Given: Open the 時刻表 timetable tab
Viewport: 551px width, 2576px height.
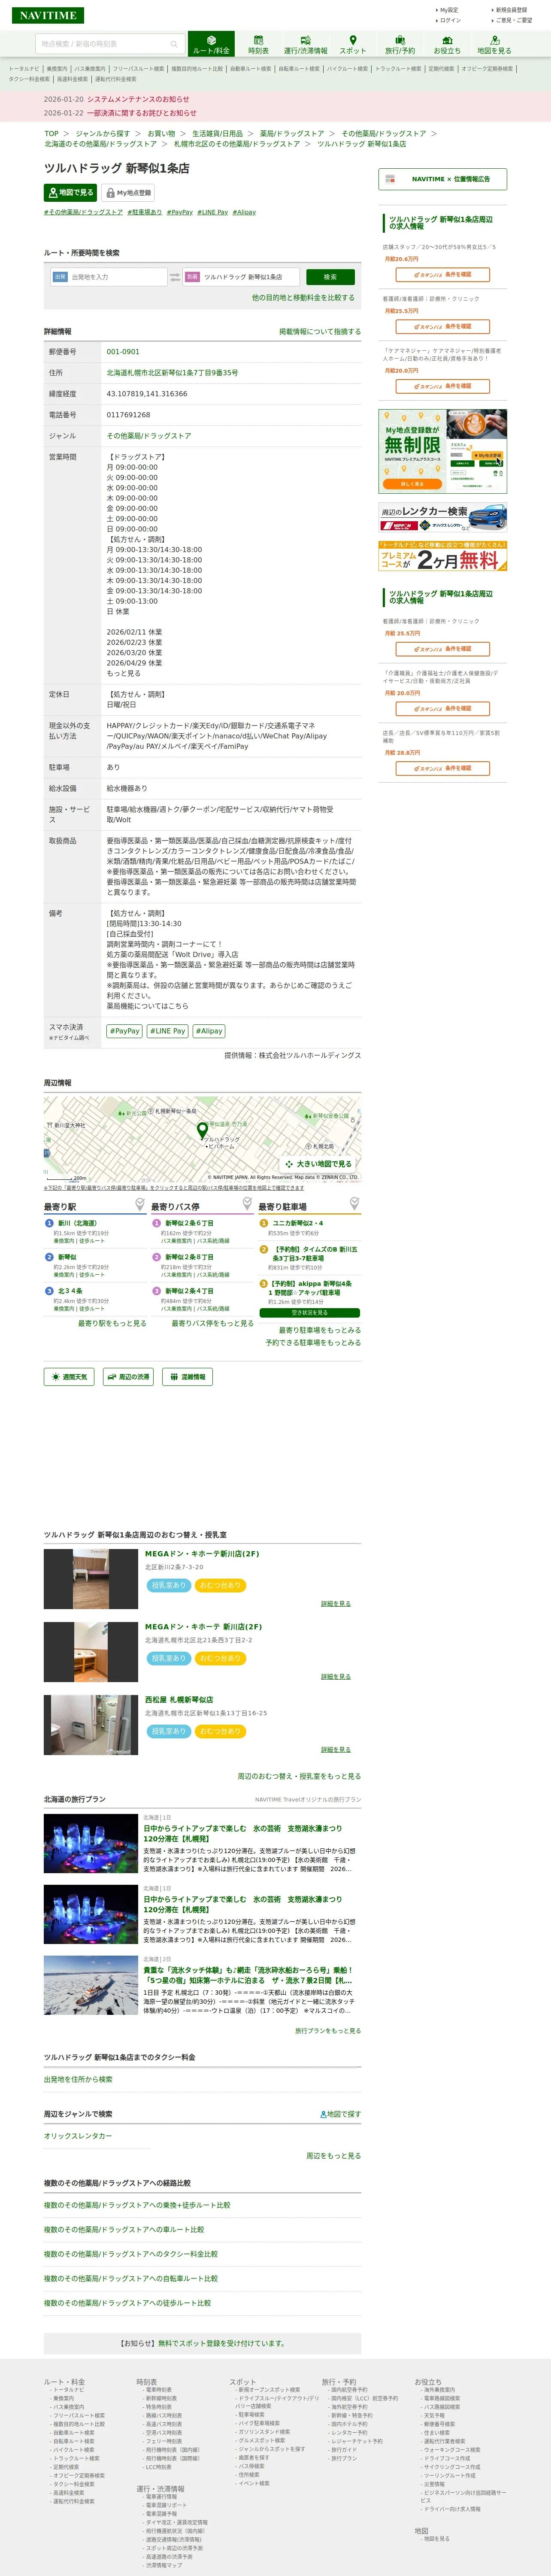Looking at the screenshot, I should [258, 44].
